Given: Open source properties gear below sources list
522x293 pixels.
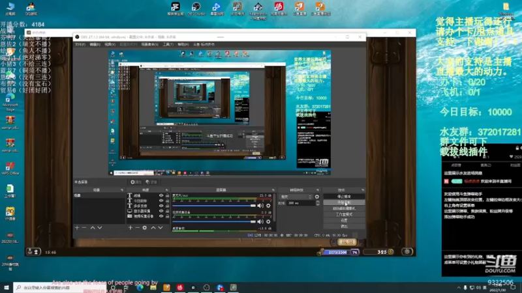Looking at the screenshot, I should pyautogui.click(x=144, y=227).
